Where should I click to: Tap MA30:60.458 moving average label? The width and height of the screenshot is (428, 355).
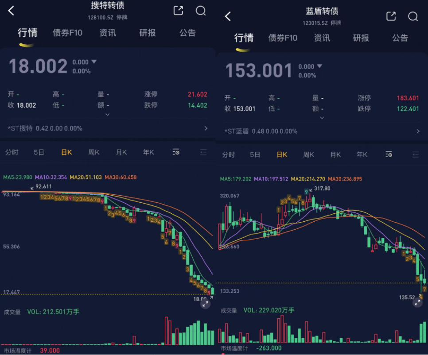tap(121, 177)
